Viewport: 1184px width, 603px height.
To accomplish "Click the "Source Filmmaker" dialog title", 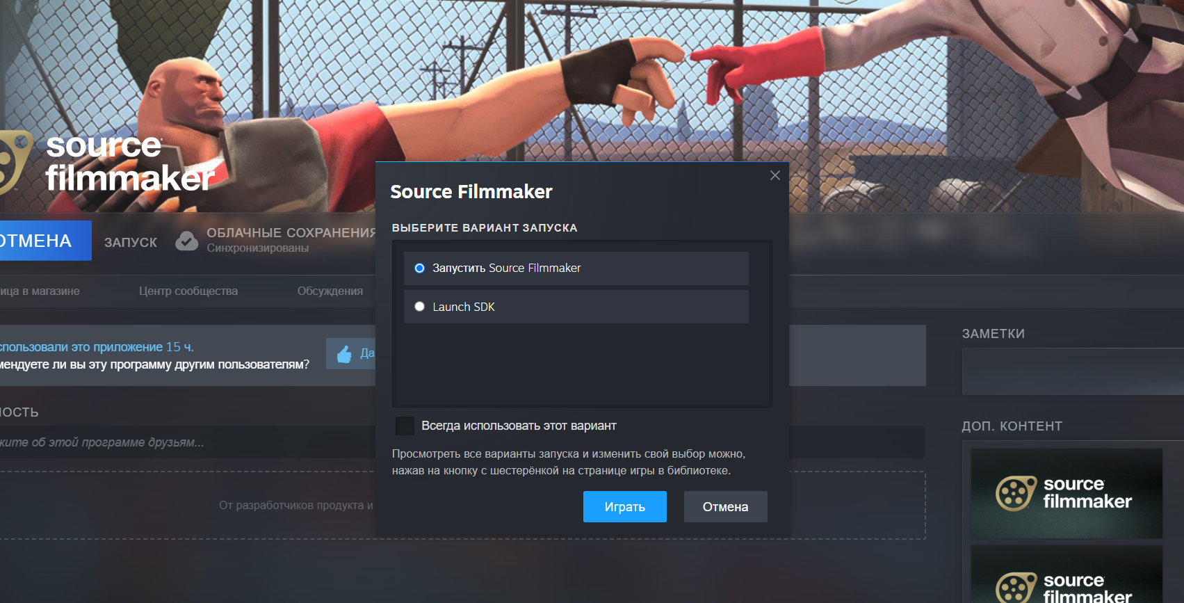I will coord(471,192).
